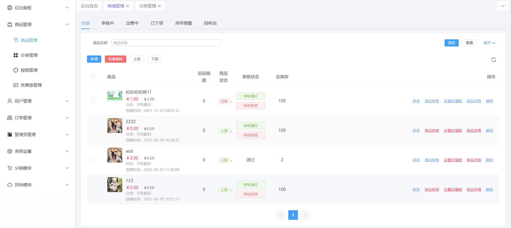Toggle the select-all checkbox in table header
512x228 pixels.
[x=93, y=77]
